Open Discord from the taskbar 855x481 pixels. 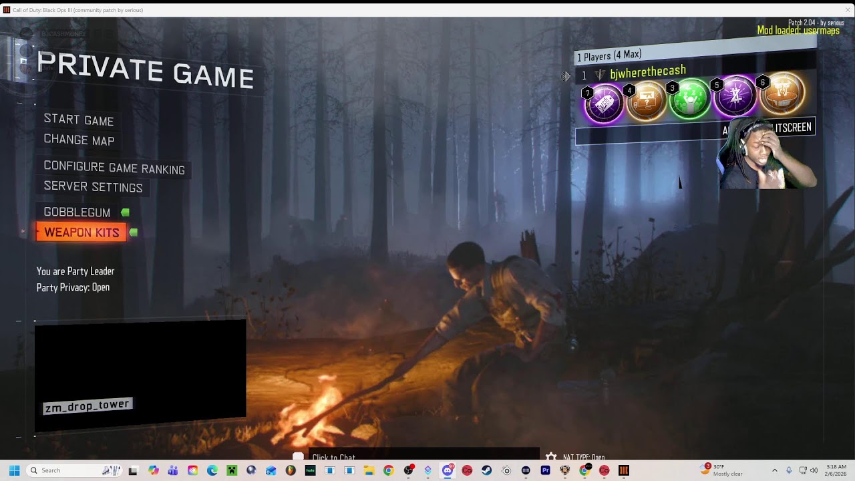(x=448, y=470)
